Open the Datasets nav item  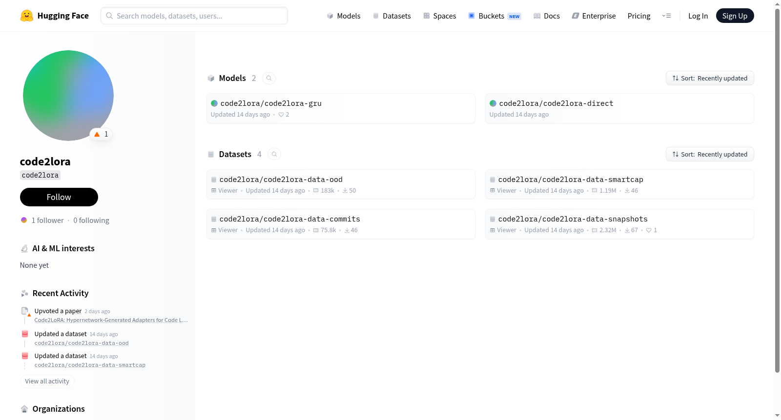point(392,16)
